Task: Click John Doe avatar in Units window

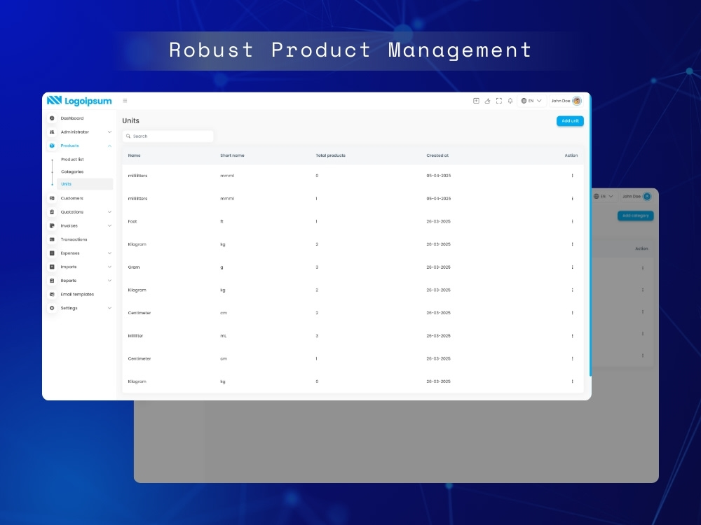Action: point(577,101)
